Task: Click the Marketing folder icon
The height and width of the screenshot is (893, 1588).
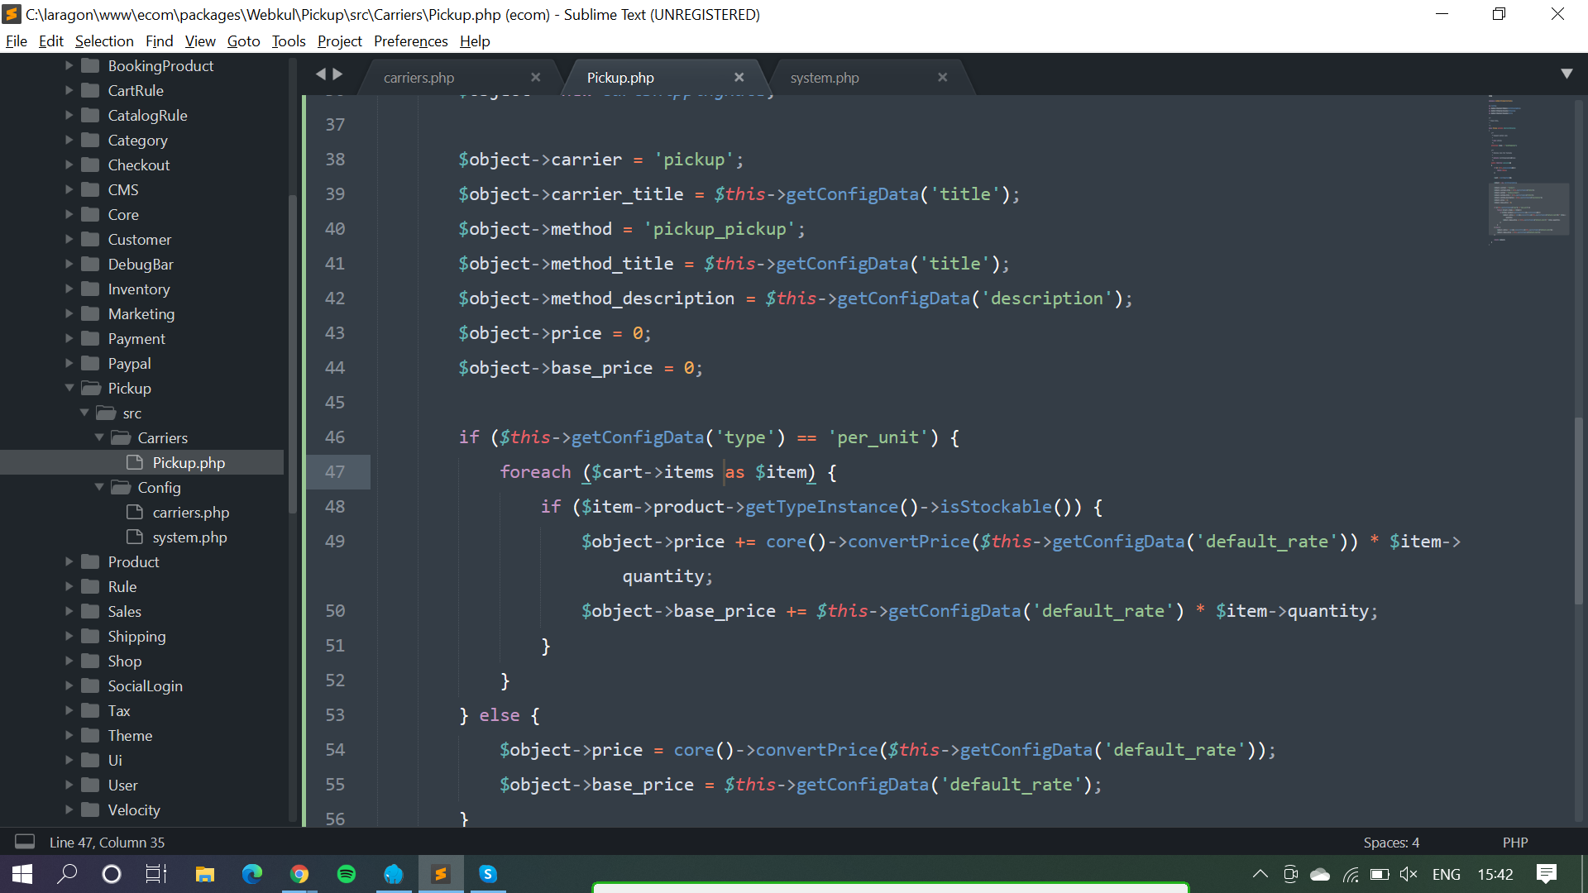Action: [91, 313]
